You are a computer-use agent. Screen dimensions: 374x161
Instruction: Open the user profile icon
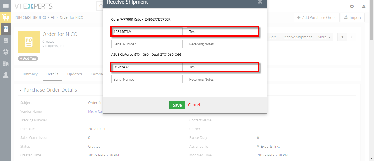point(364,6)
